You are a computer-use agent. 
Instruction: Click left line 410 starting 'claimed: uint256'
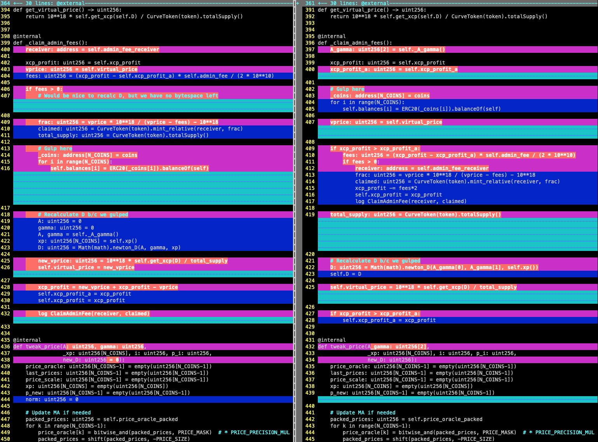(140, 129)
